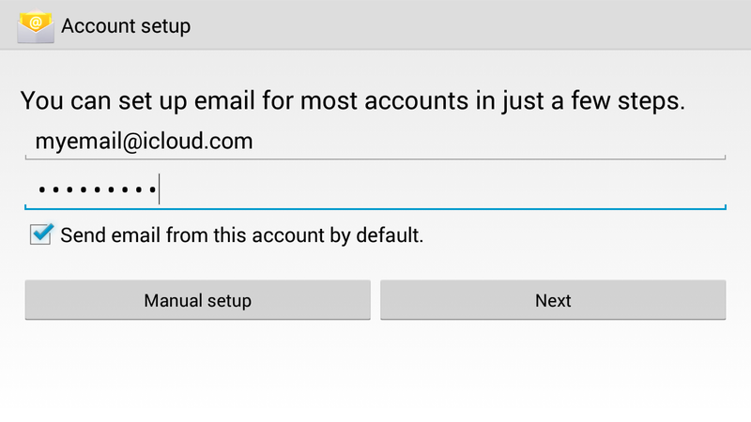Click the Manual setup button
This screenshot has width=751, height=422.
click(198, 300)
